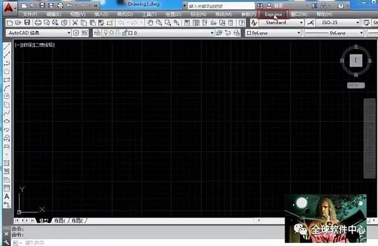Click Open in quick access toolbar
Image resolution: width=378 pixels, height=246 pixels.
pos(33,5)
